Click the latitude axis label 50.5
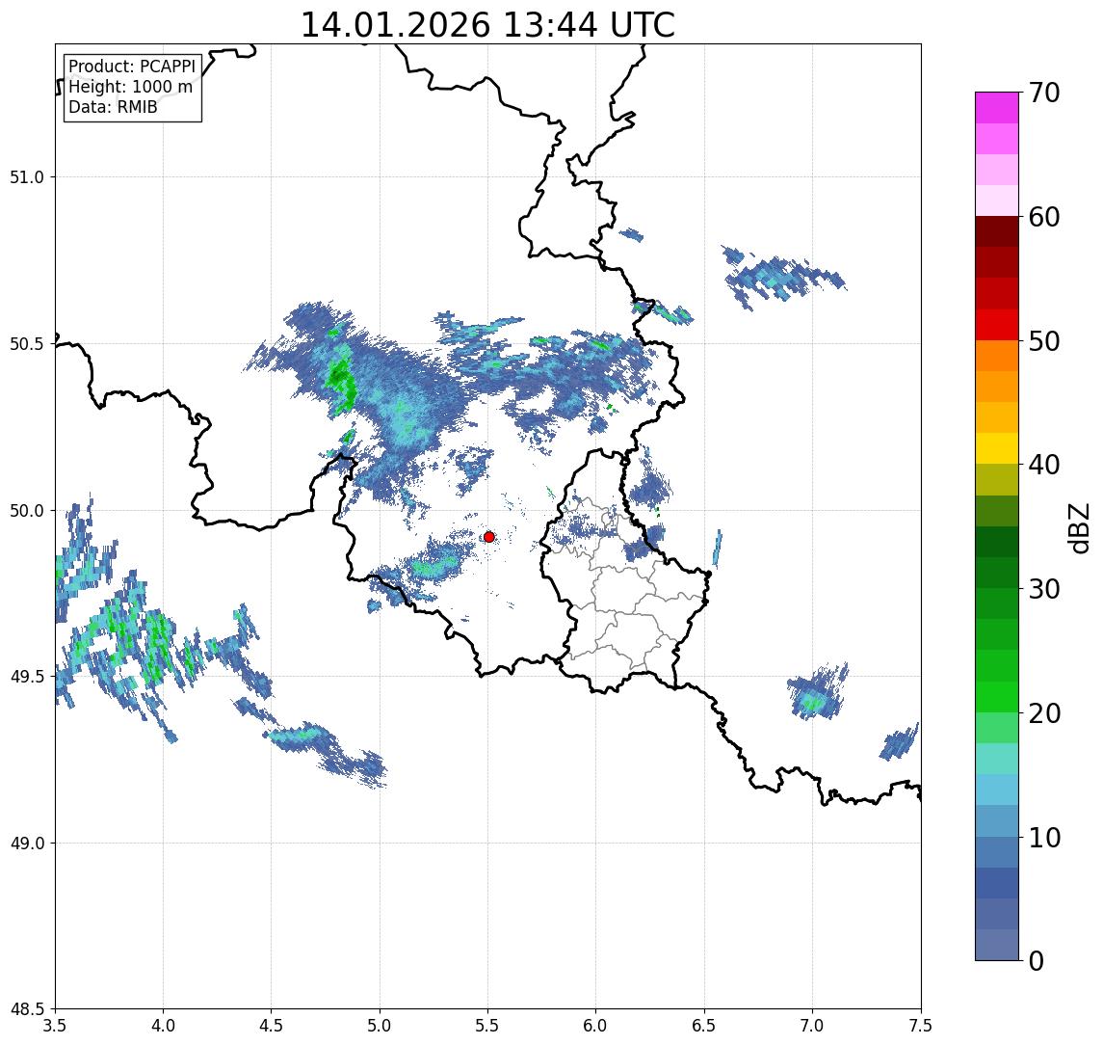Image resolution: width=1103 pixels, height=1045 pixels. click(x=27, y=344)
